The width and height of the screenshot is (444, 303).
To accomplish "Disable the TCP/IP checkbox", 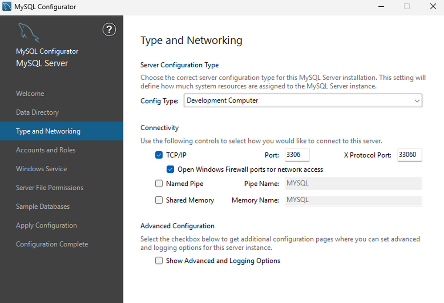I will coord(159,155).
